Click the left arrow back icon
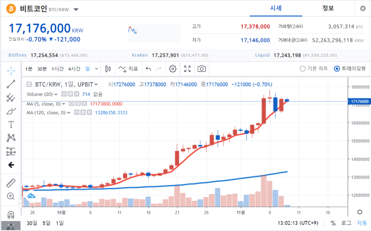The height and width of the screenshot is (231, 371). click(11, 165)
